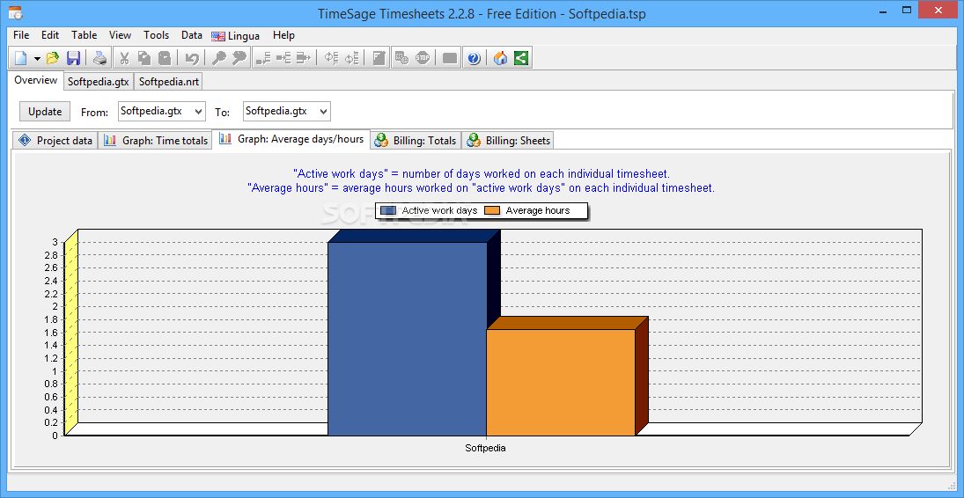Click the Find magnifier icon
This screenshot has height=498, width=964.
coord(219,58)
